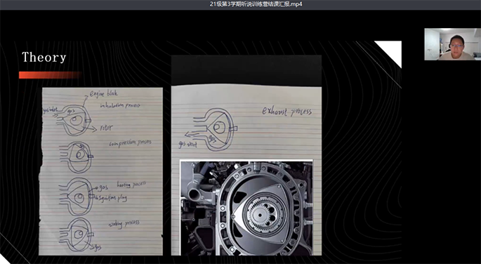
Task: Click the rotor handwritten label
Action: point(106,128)
